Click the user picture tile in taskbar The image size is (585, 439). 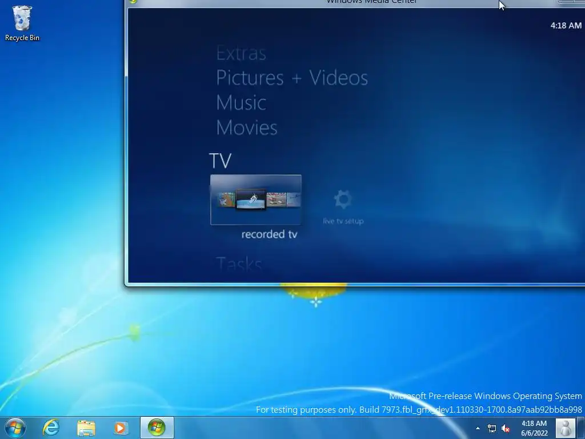click(x=565, y=428)
